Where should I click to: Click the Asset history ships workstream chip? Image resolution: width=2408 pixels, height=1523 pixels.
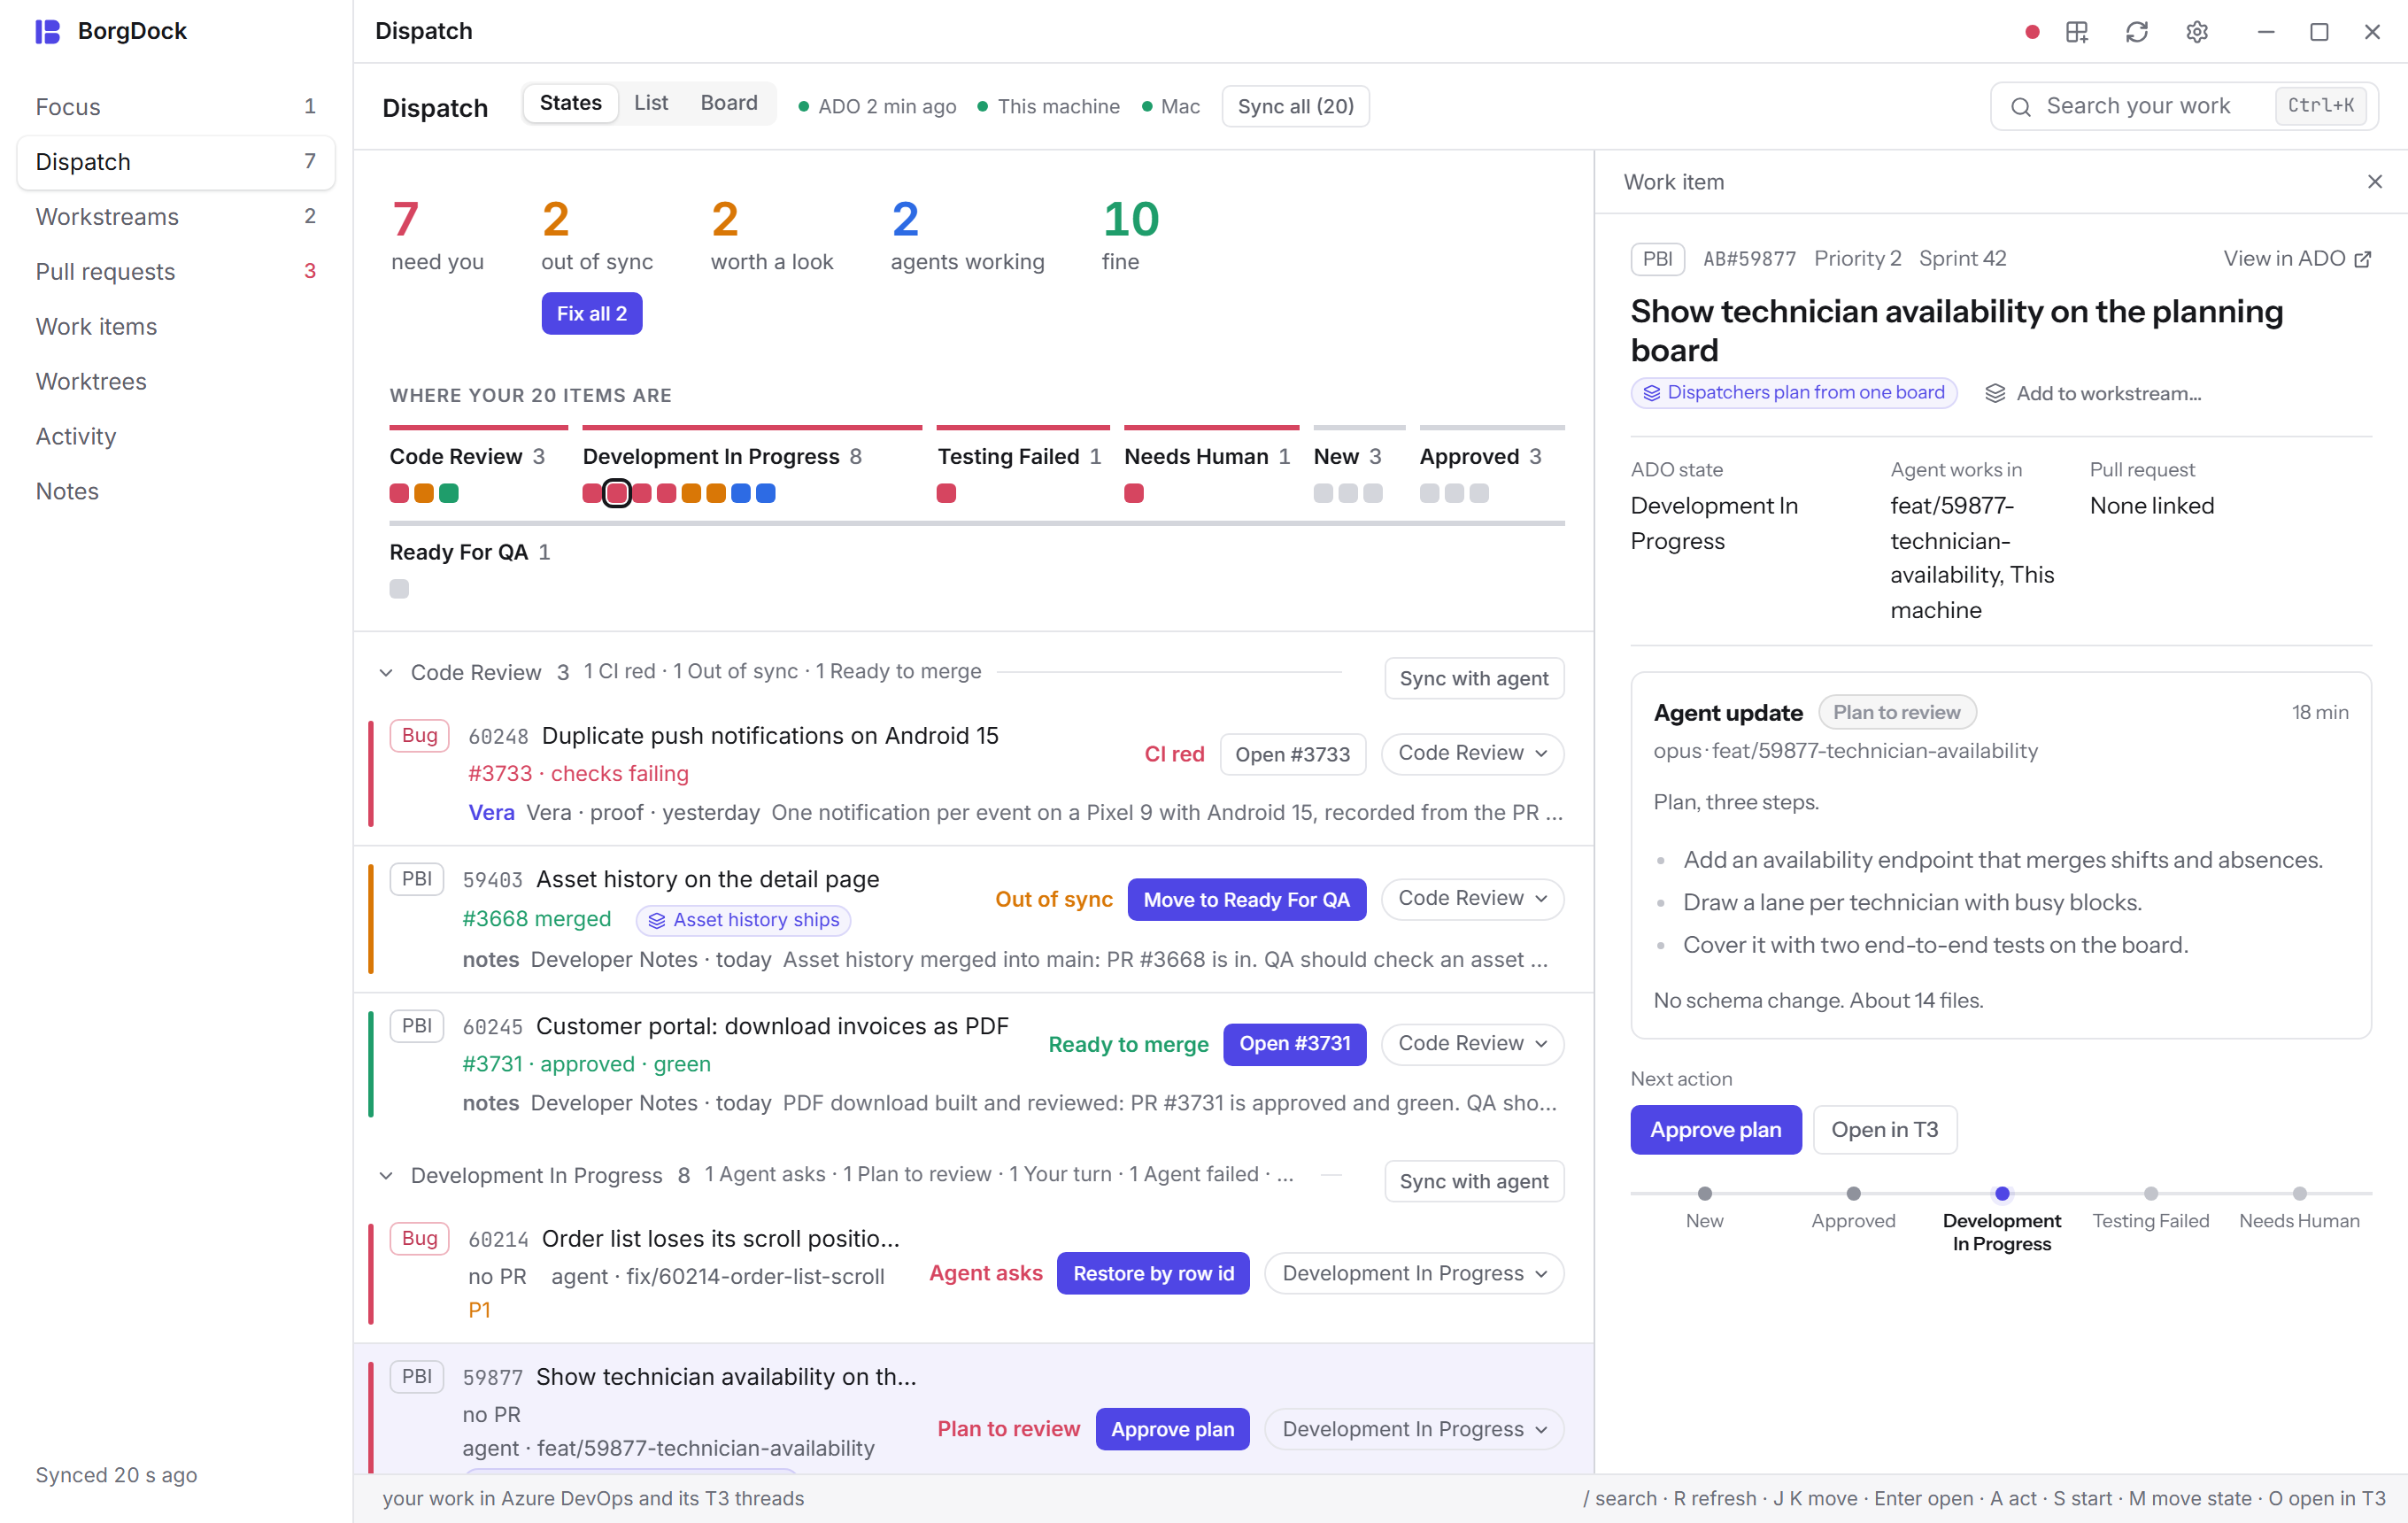(x=743, y=920)
